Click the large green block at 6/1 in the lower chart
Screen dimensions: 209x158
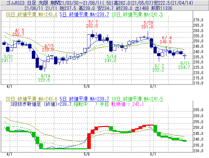(155, 129)
